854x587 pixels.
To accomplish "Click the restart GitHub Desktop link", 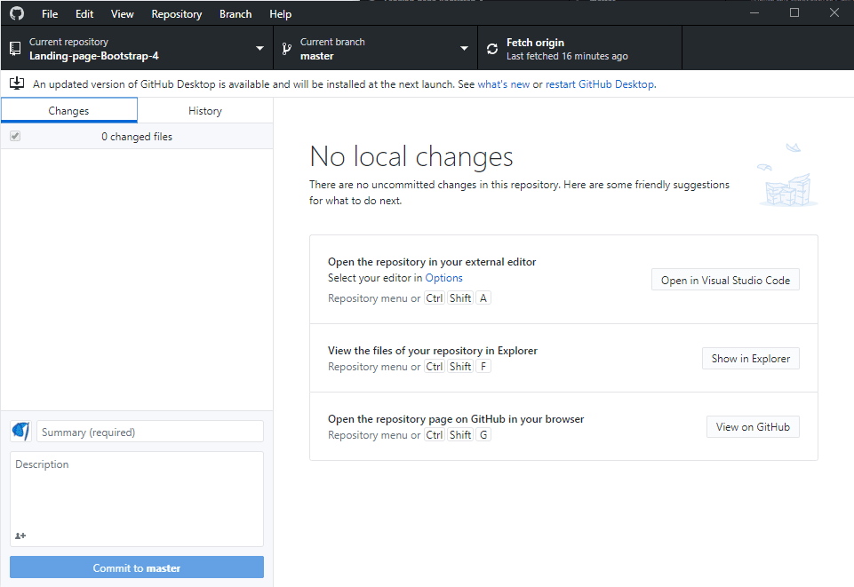I will pyautogui.click(x=600, y=84).
